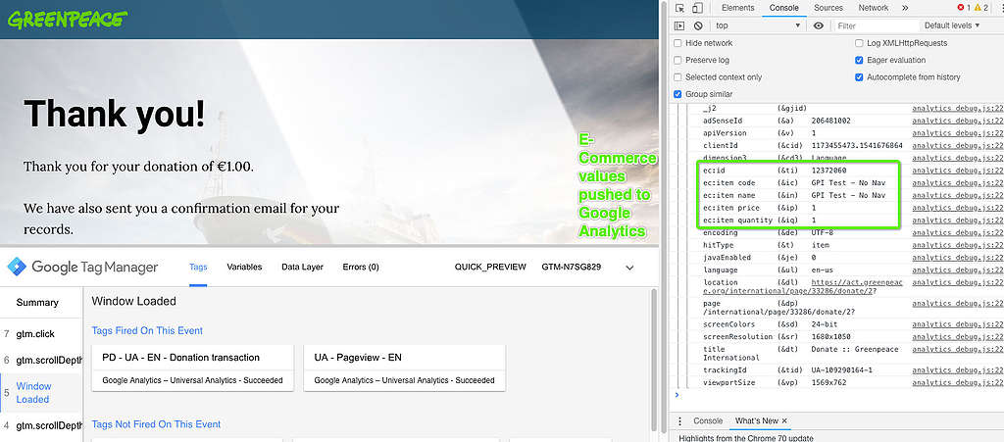The image size is (1004, 442).
Task: Uncheck Autocomplete from history
Action: coord(859,76)
